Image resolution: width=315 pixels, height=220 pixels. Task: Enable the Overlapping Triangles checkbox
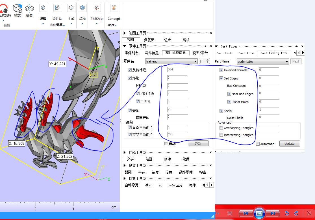[x=221, y=128]
